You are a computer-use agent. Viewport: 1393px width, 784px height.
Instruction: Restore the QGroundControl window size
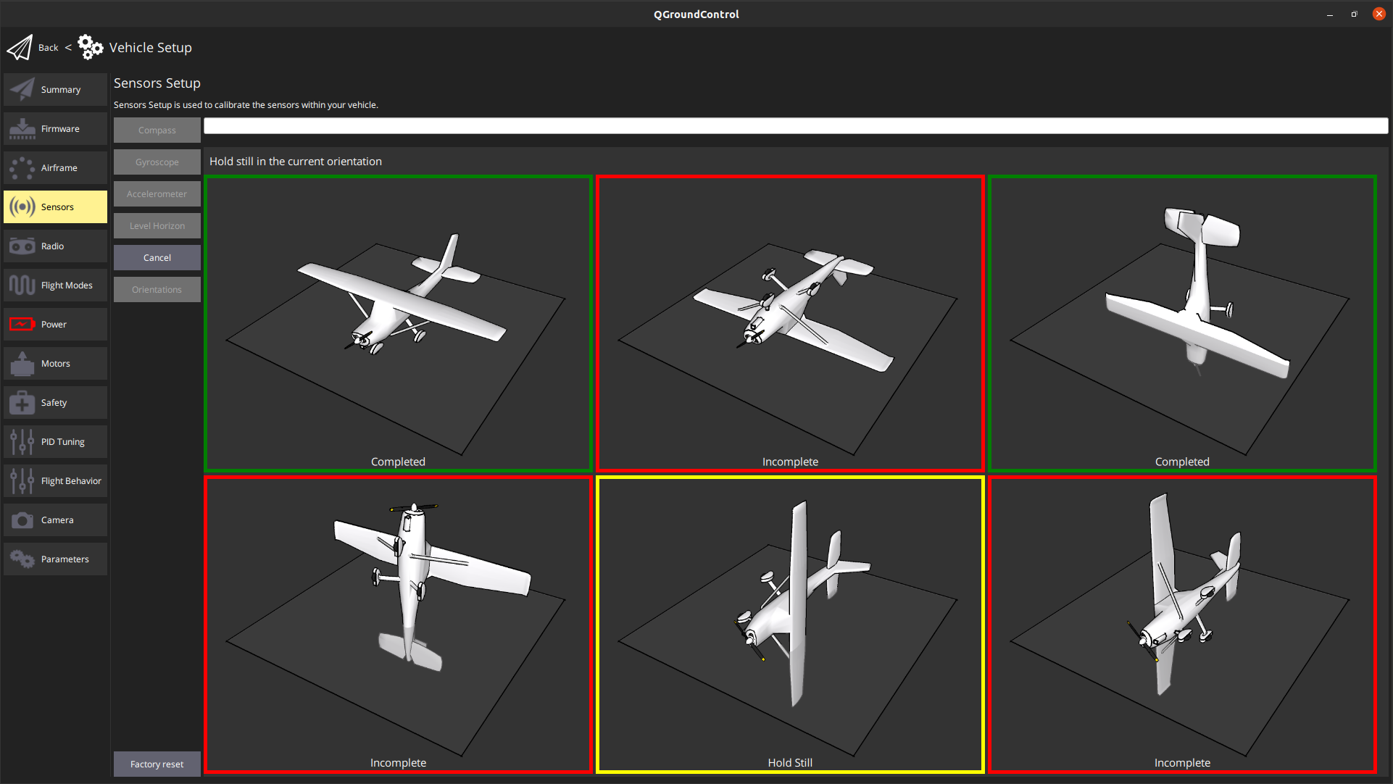pyautogui.click(x=1354, y=14)
